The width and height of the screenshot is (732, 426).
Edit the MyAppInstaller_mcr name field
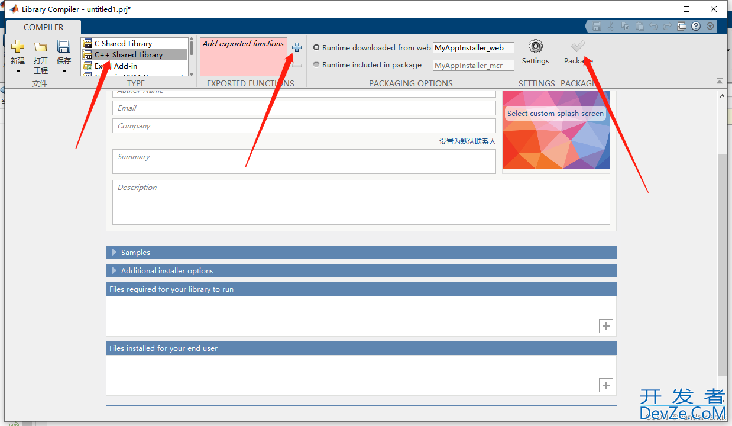click(x=474, y=66)
